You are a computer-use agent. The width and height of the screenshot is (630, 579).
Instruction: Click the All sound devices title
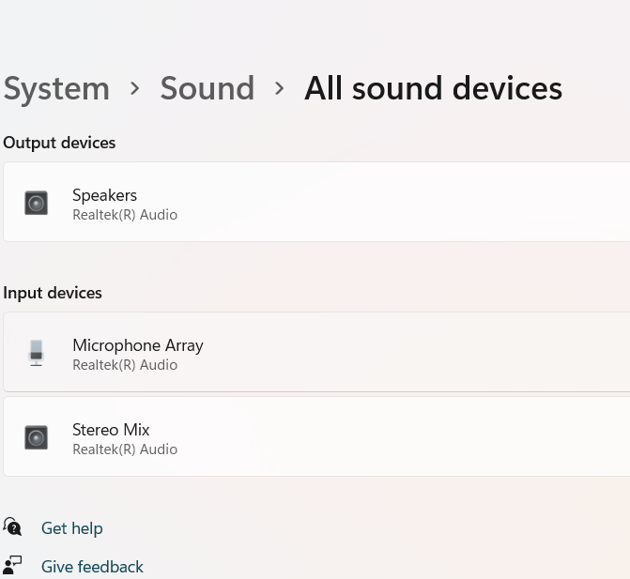coord(433,88)
